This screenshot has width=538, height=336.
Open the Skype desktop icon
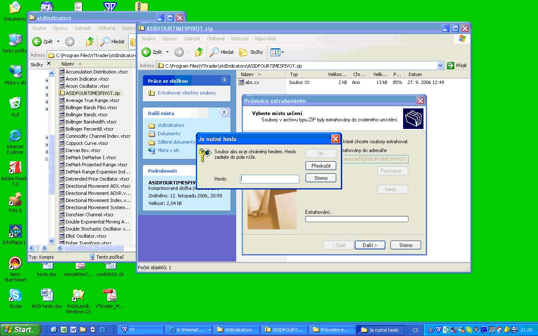tap(16, 296)
